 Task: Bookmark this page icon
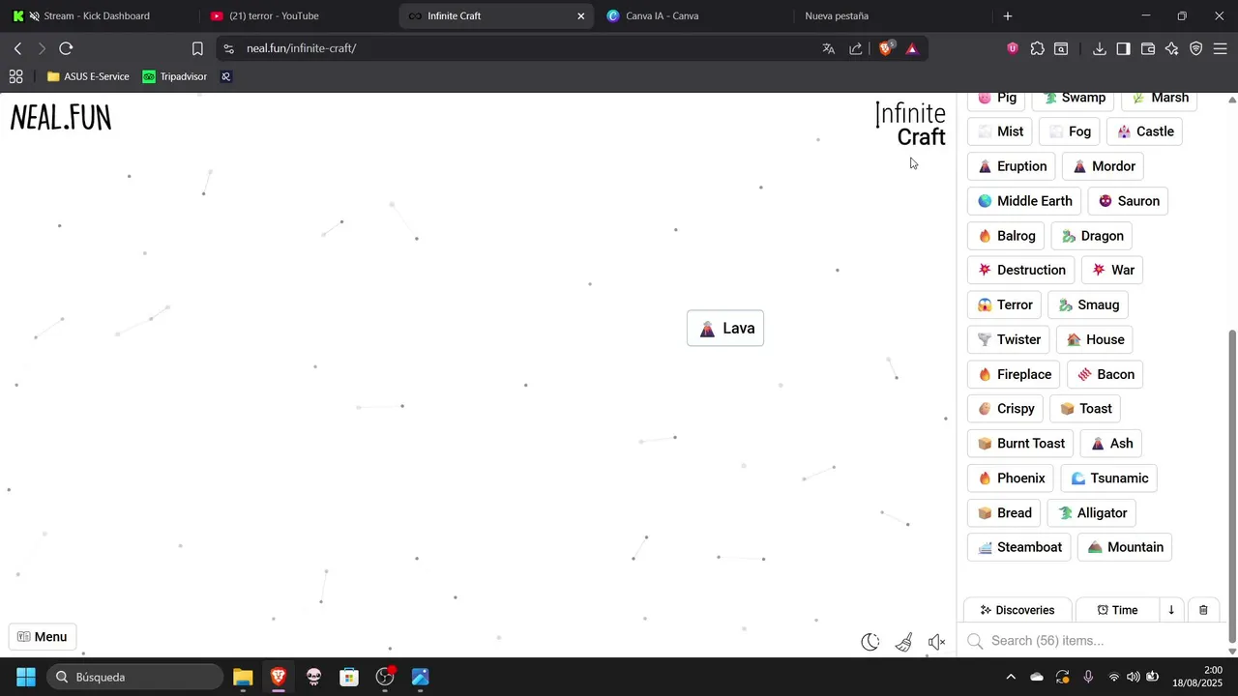pyautogui.click(x=197, y=48)
